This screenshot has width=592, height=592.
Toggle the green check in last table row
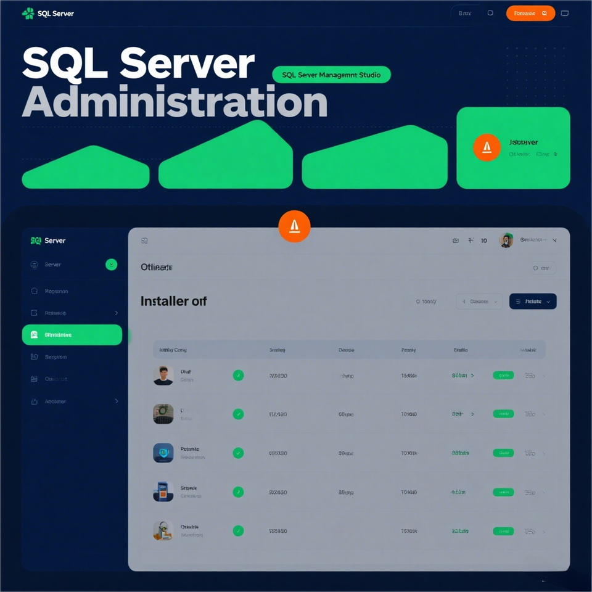pos(238,531)
